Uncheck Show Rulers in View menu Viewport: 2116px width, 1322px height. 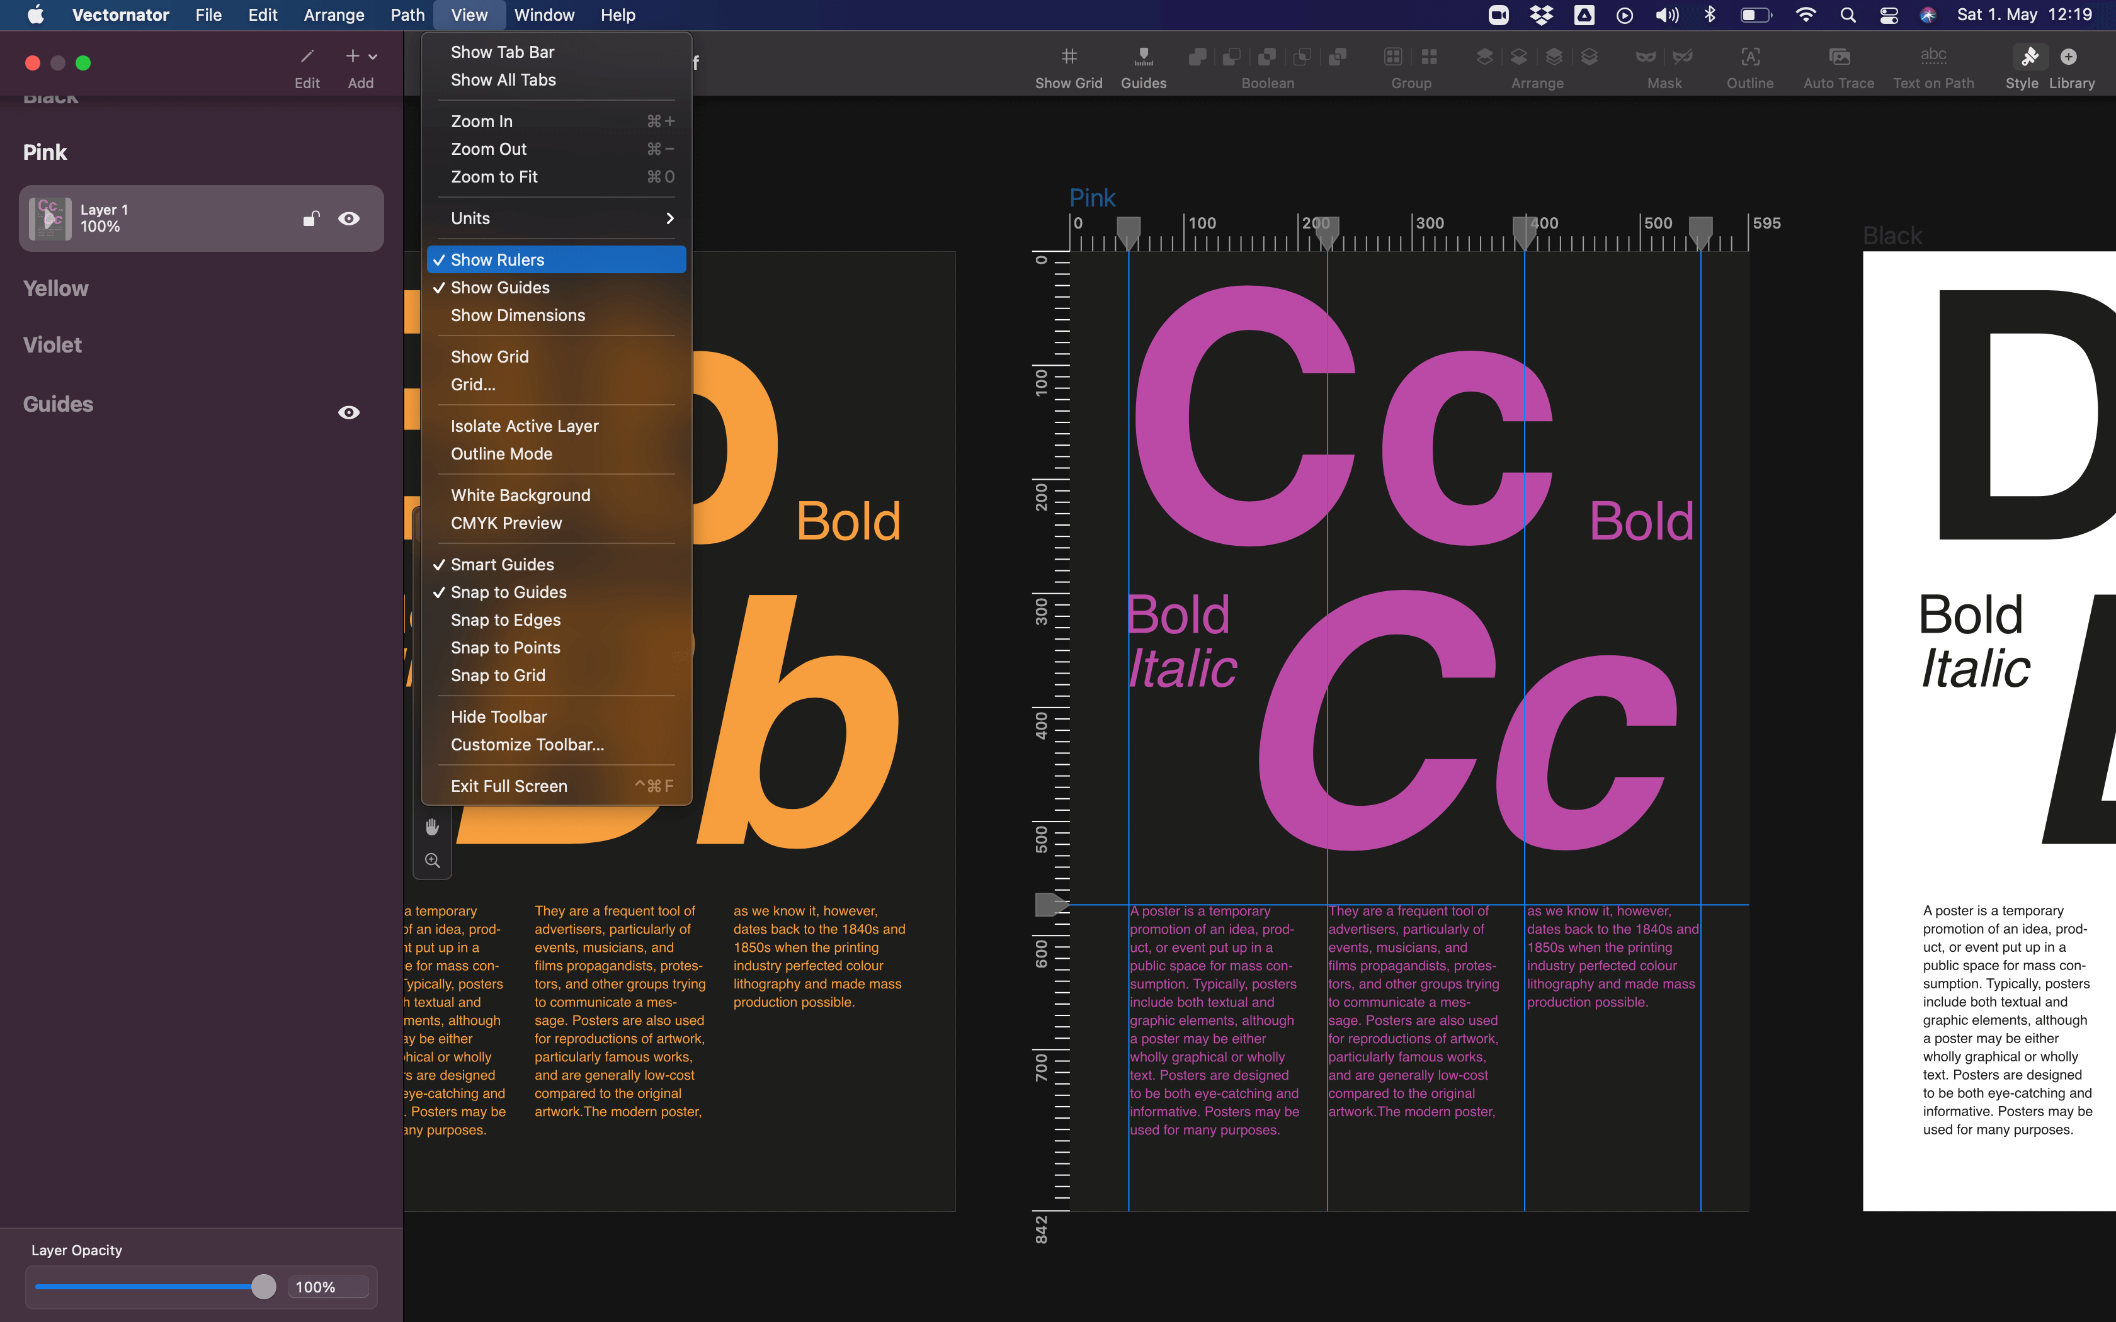[556, 259]
